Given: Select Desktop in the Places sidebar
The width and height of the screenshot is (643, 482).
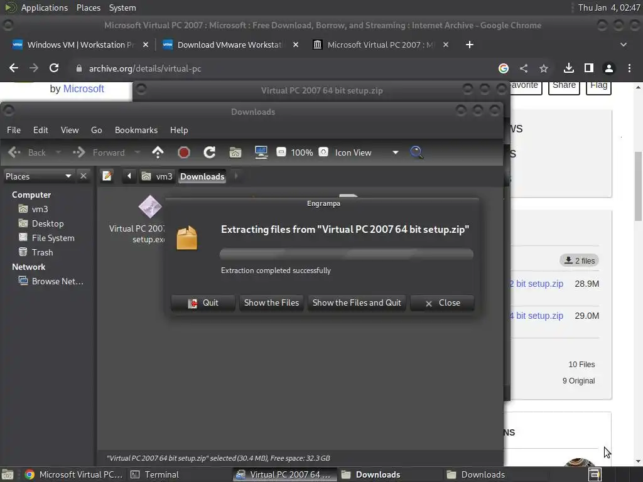Looking at the screenshot, I should [x=48, y=223].
